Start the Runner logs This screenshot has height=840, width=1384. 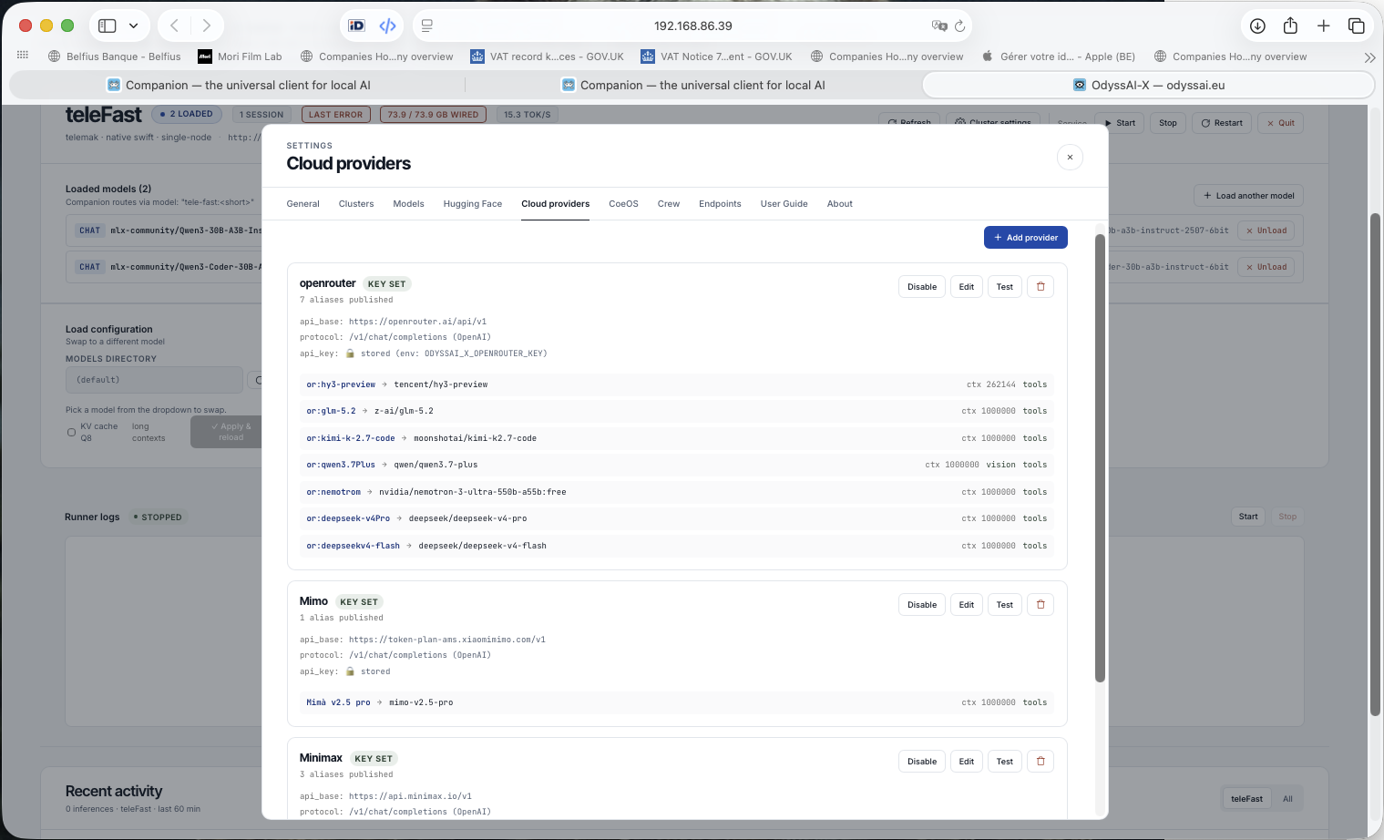(1248, 517)
